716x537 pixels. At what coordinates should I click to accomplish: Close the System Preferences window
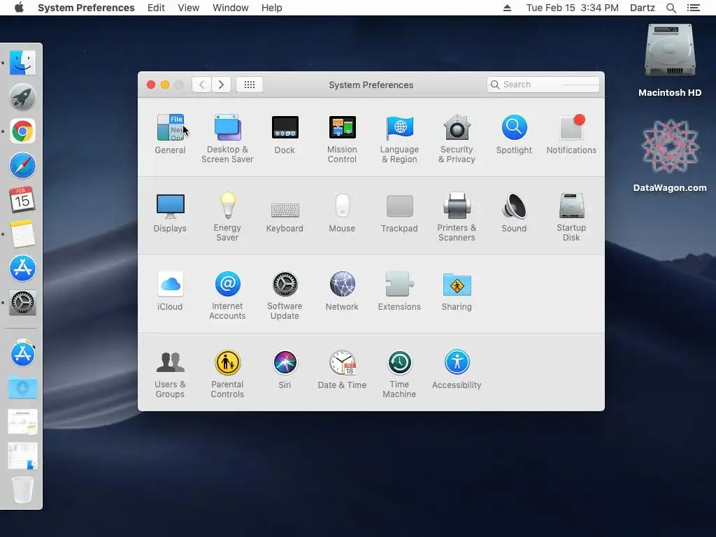point(151,85)
